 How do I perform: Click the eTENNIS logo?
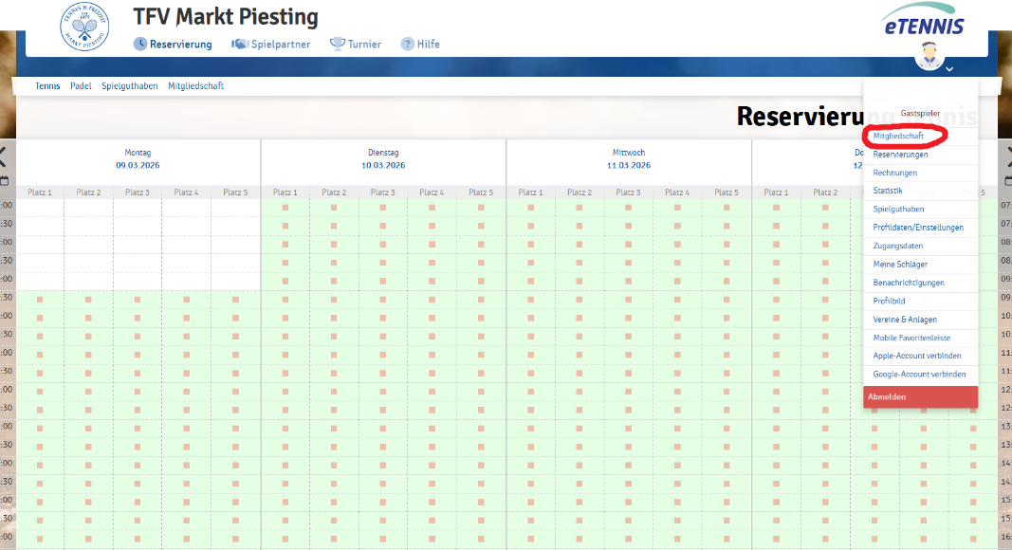click(922, 23)
